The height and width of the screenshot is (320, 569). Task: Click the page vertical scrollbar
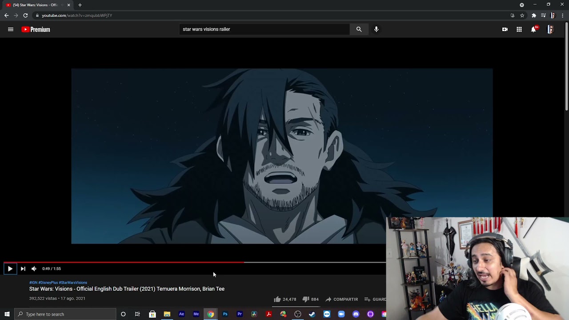(x=566, y=67)
